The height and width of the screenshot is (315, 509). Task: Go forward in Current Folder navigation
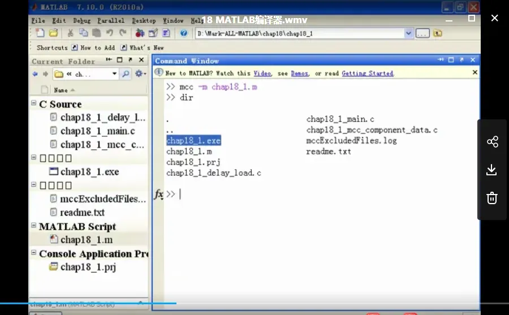(45, 74)
